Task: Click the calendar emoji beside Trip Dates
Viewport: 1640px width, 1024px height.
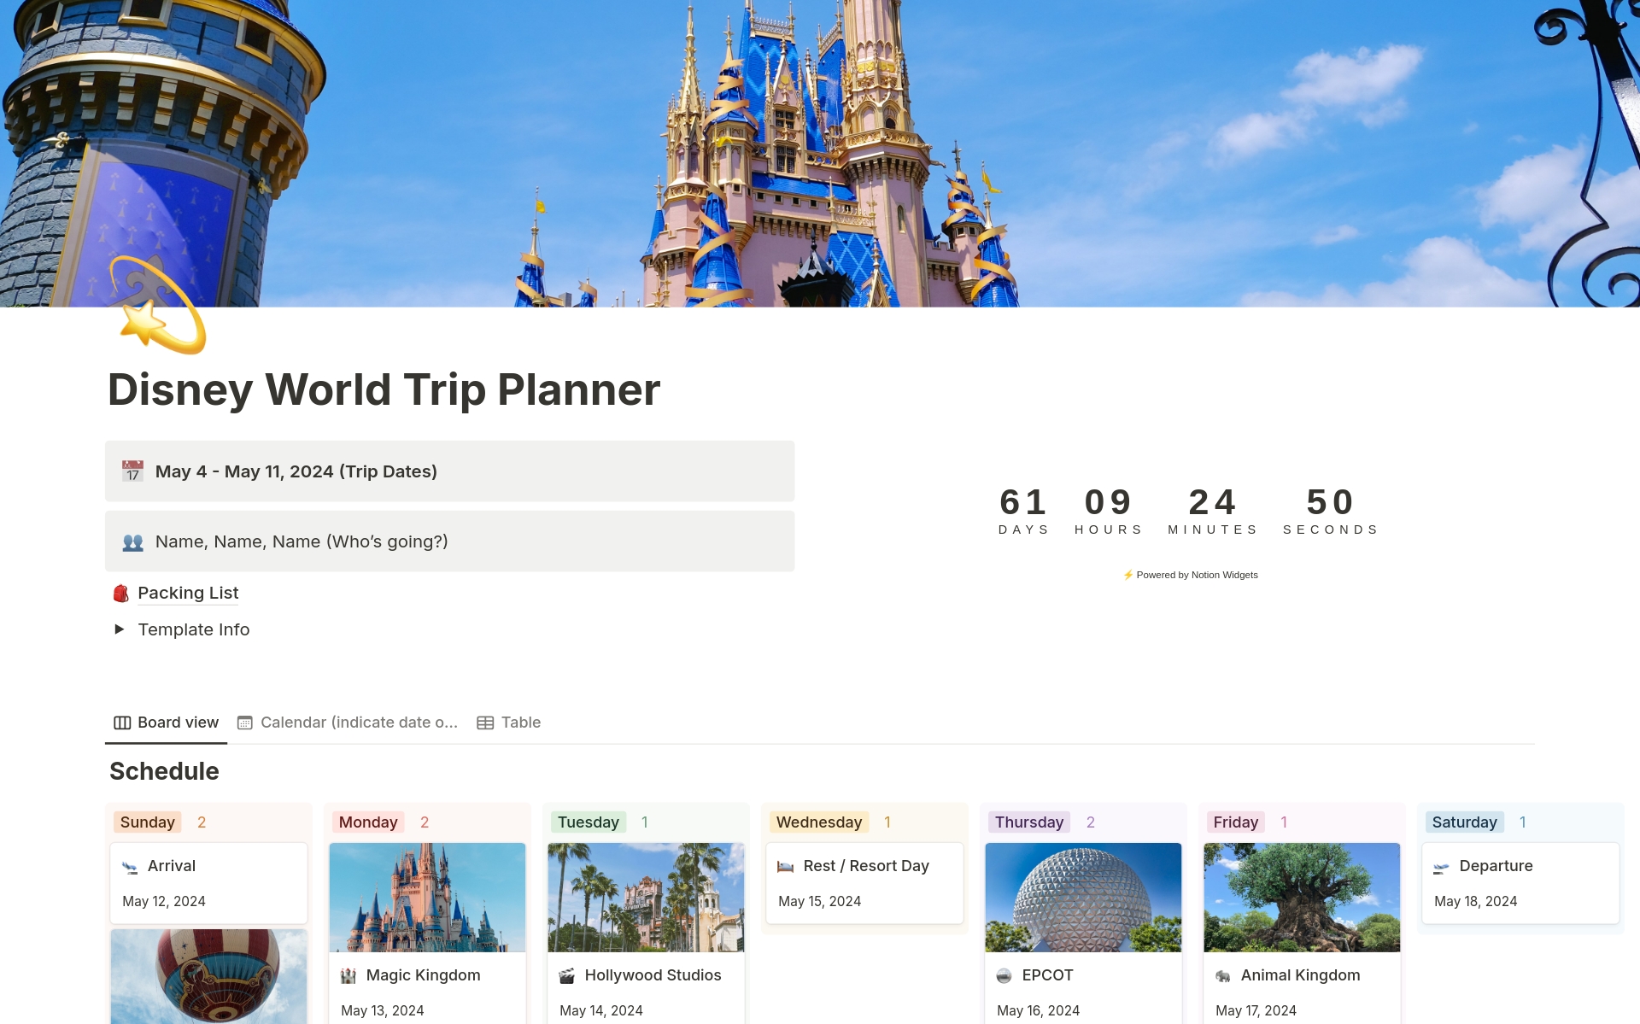Action: 132,471
